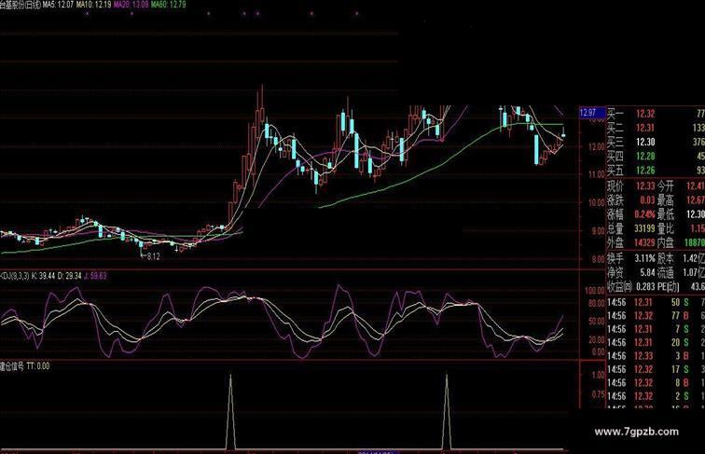
Task: Select the 14:56 trade at 12.33, volume 3
Action: point(656,356)
